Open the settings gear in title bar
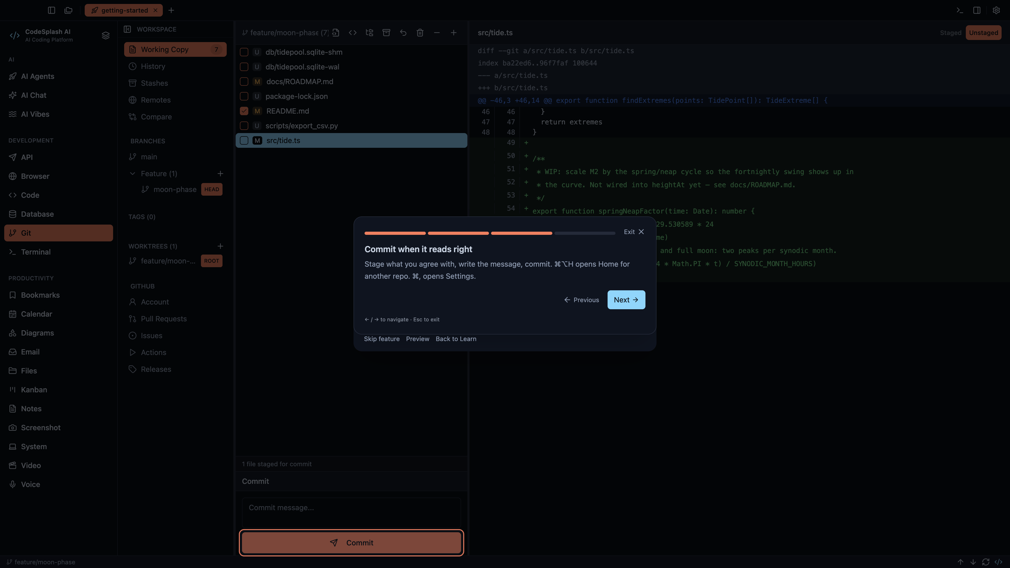This screenshot has height=568, width=1010. pyautogui.click(x=996, y=10)
